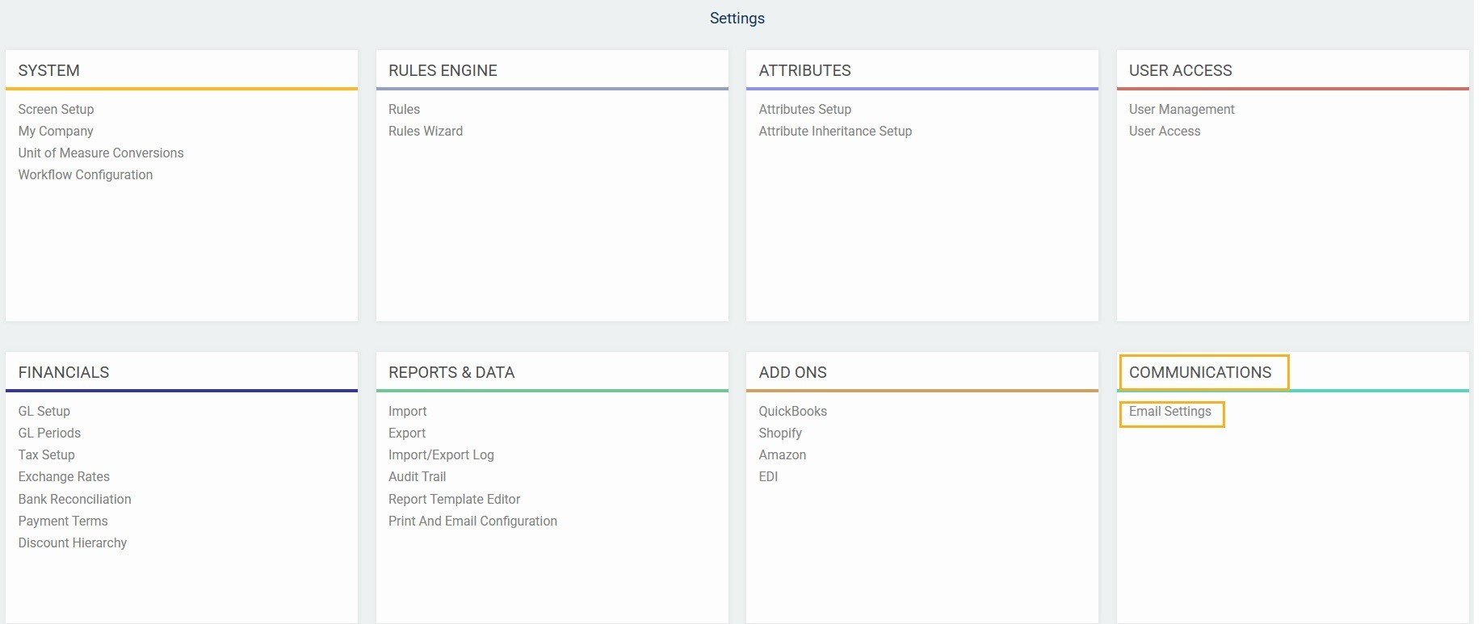Screen dimensions: 1482x624
Task: Open GL Setup in Financials
Action: (44, 411)
